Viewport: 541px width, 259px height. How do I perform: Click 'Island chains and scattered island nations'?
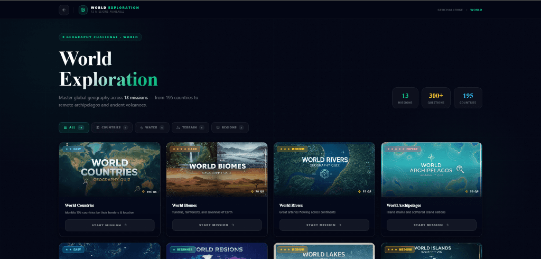click(416, 212)
